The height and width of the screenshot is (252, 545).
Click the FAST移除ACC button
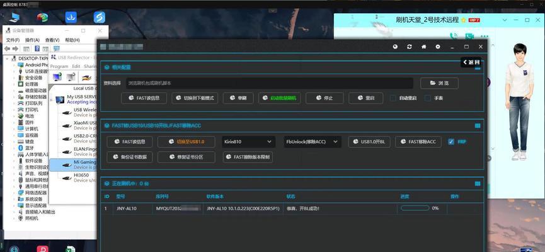point(418,142)
